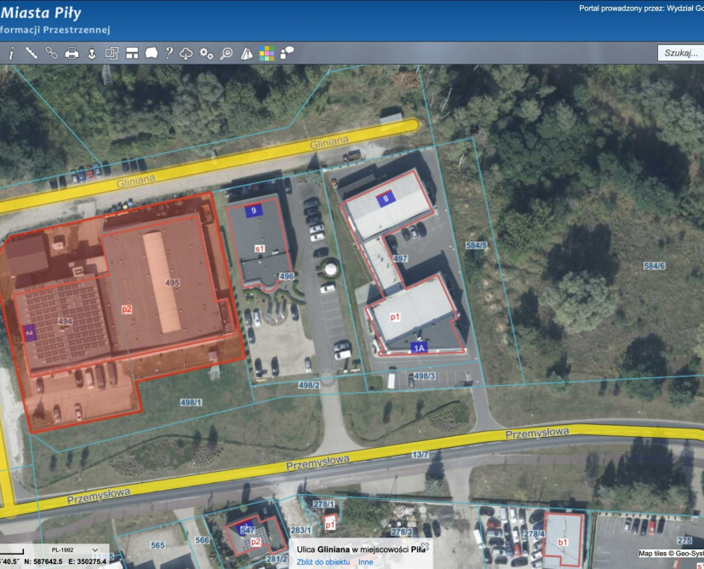
Task: Close the Ulica Gliniana info popup
Action: click(x=424, y=546)
